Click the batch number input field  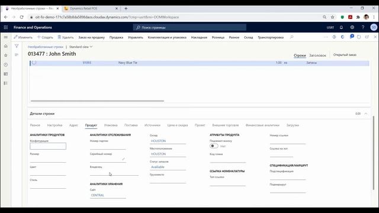(108, 147)
